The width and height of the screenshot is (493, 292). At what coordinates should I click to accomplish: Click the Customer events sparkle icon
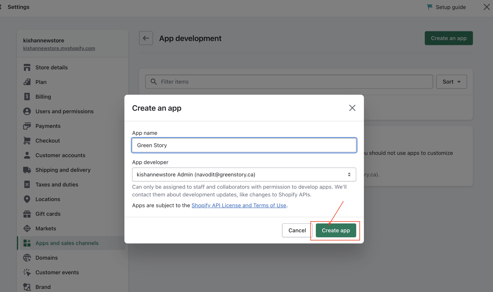tap(27, 272)
